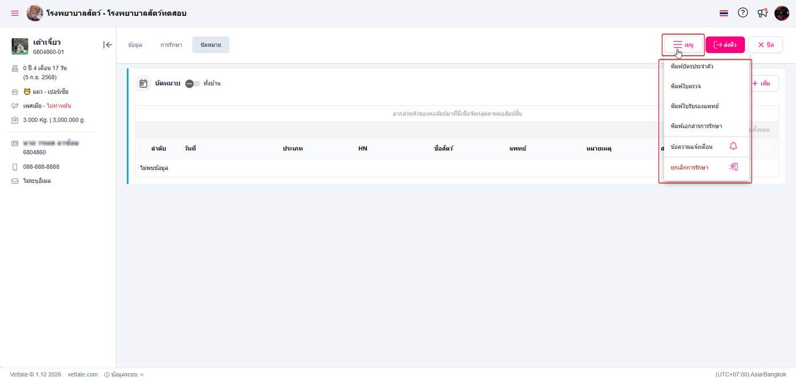The height and width of the screenshot is (381, 796).
Task: Open the help question mark icon
Action: (743, 13)
